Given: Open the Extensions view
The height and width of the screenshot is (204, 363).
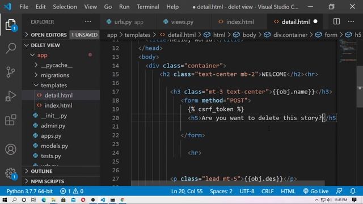Looking at the screenshot, I should tap(11, 120).
